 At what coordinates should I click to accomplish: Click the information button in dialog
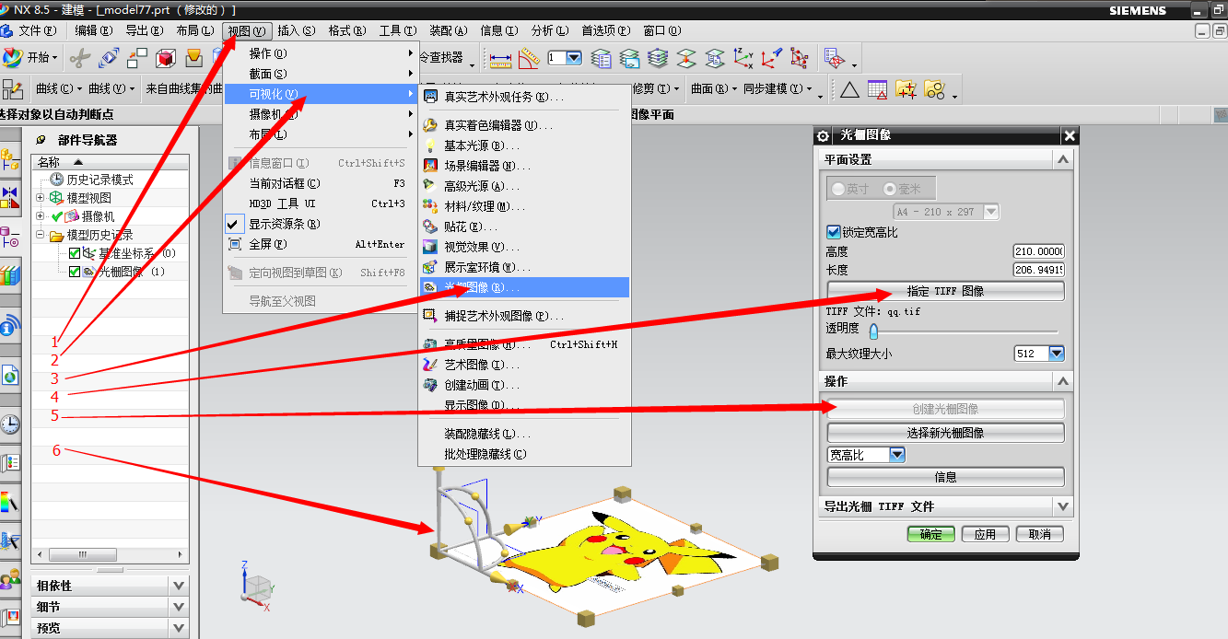[945, 477]
